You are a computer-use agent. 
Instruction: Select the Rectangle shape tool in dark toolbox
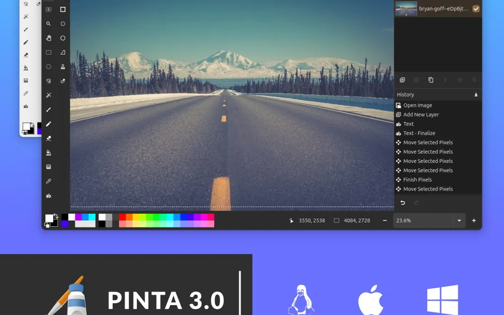coord(63,9)
